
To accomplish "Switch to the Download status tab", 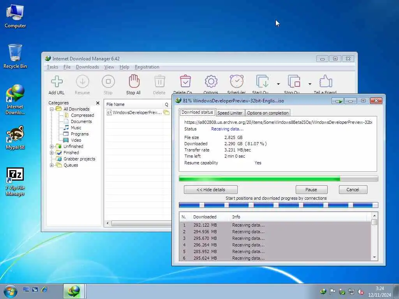I will [x=197, y=113].
